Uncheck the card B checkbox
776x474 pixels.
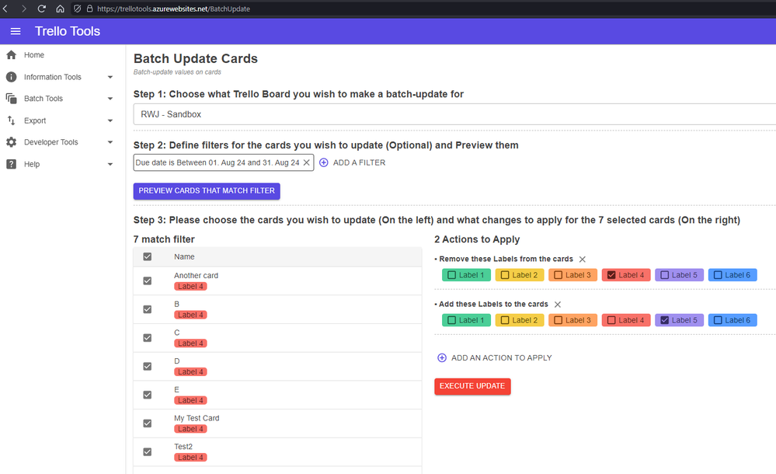coord(147,309)
